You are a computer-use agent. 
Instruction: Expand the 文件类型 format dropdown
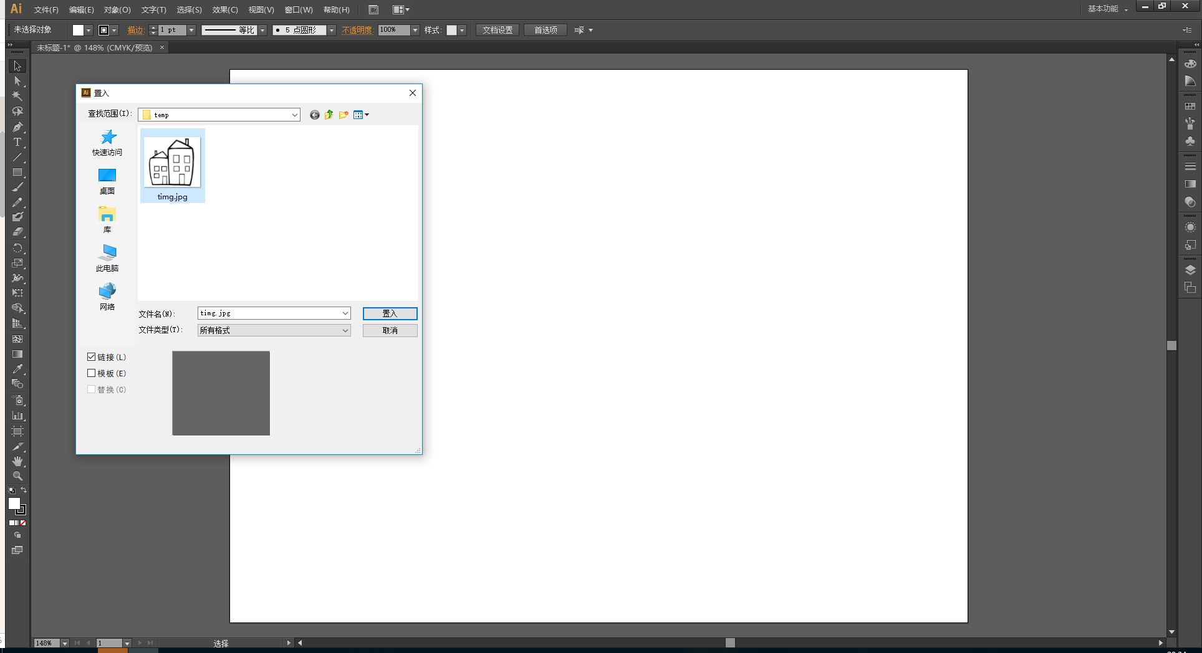click(x=345, y=330)
